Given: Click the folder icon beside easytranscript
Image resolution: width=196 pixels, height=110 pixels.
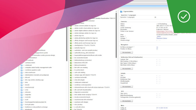Looking at the screenshot, I should 22,87.
